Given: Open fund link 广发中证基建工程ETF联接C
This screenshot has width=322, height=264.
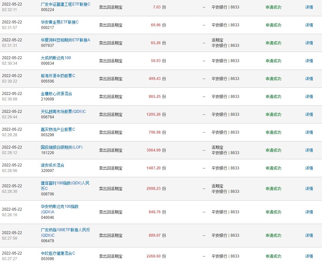Looking at the screenshot, I should pyautogui.click(x=65, y=4).
